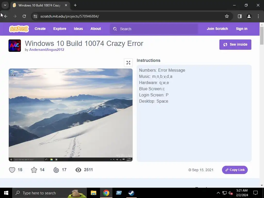Viewport: 264px width, 198px height.
Task: Click the muted volume tray icon
Action: pyautogui.click(x=231, y=193)
